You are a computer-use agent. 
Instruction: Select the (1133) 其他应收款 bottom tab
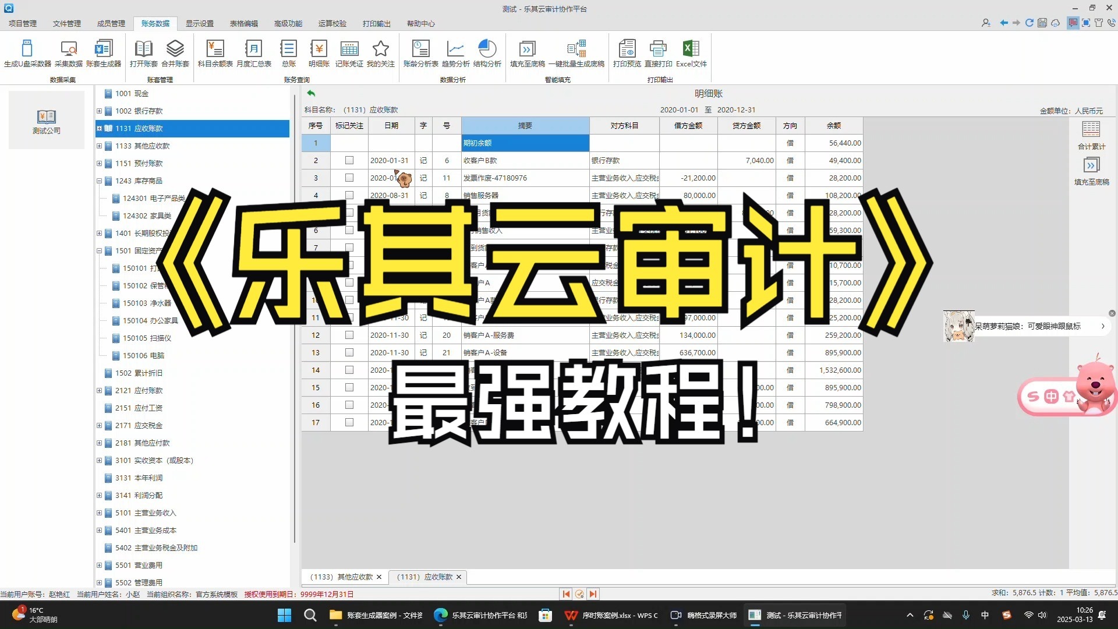341,577
